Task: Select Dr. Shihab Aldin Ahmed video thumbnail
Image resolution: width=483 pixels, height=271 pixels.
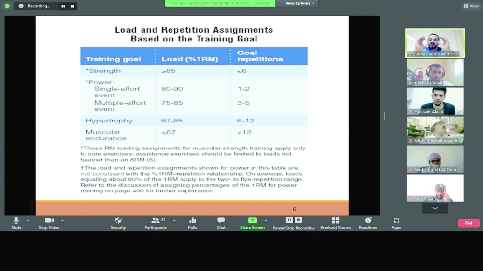Action: click(x=435, y=43)
